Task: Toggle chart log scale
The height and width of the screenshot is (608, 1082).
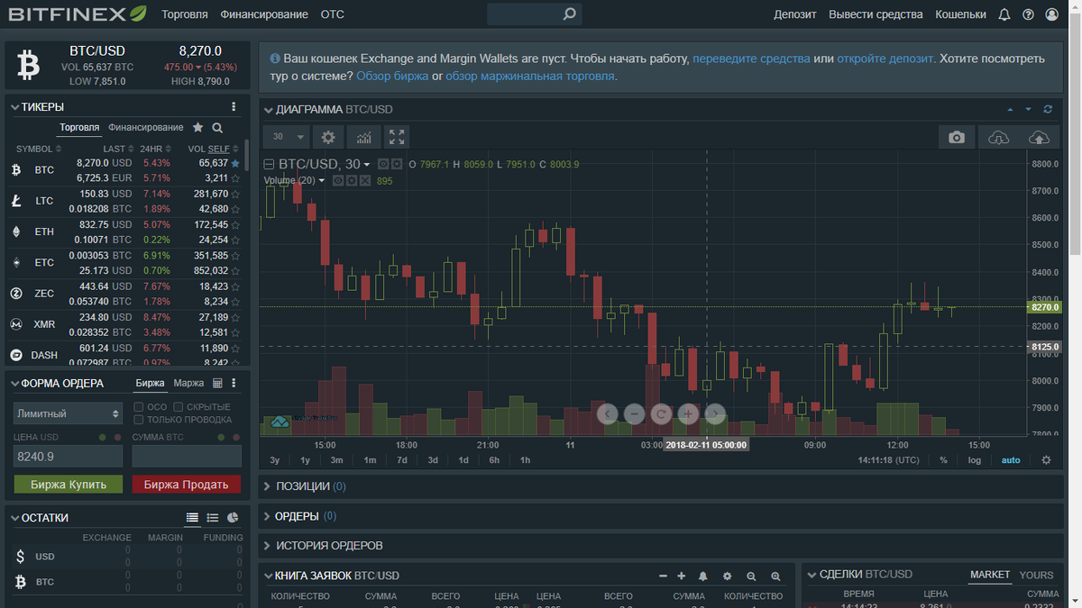Action: click(x=975, y=460)
